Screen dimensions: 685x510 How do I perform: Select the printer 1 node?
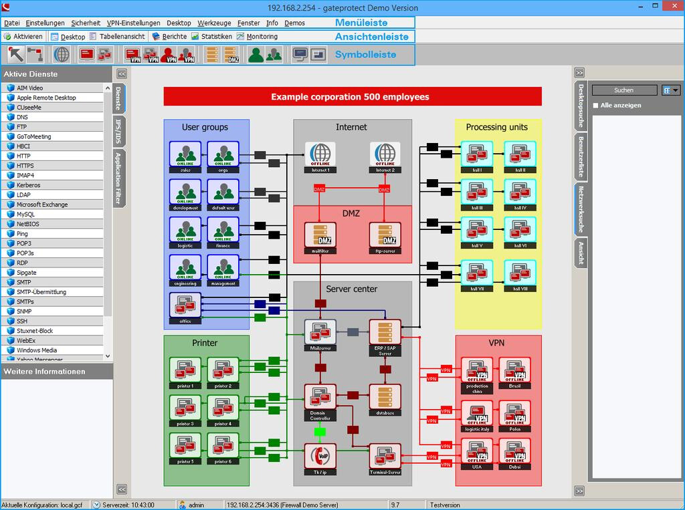[185, 373]
